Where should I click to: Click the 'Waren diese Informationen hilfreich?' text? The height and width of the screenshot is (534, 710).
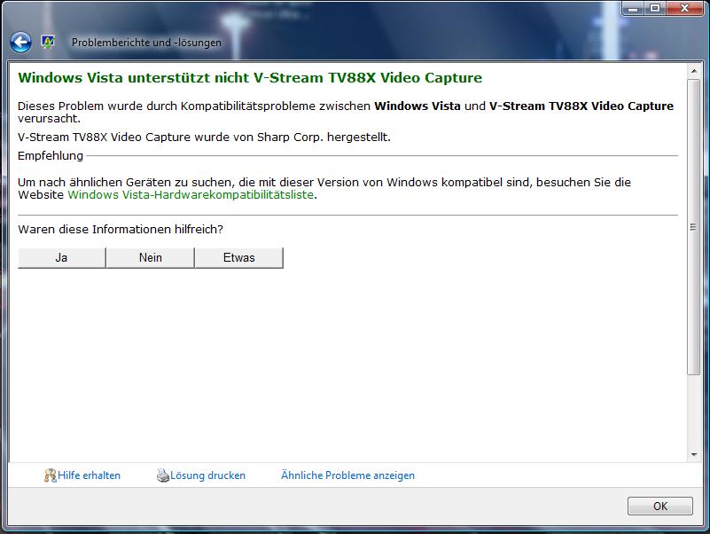tap(121, 230)
